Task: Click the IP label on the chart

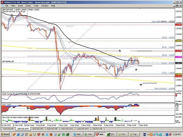Action: coord(136,70)
